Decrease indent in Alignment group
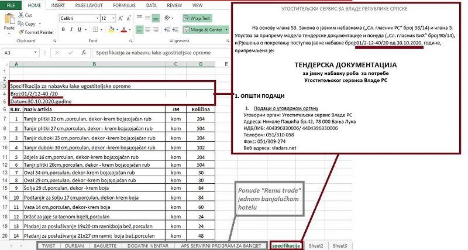 [x=167, y=30]
